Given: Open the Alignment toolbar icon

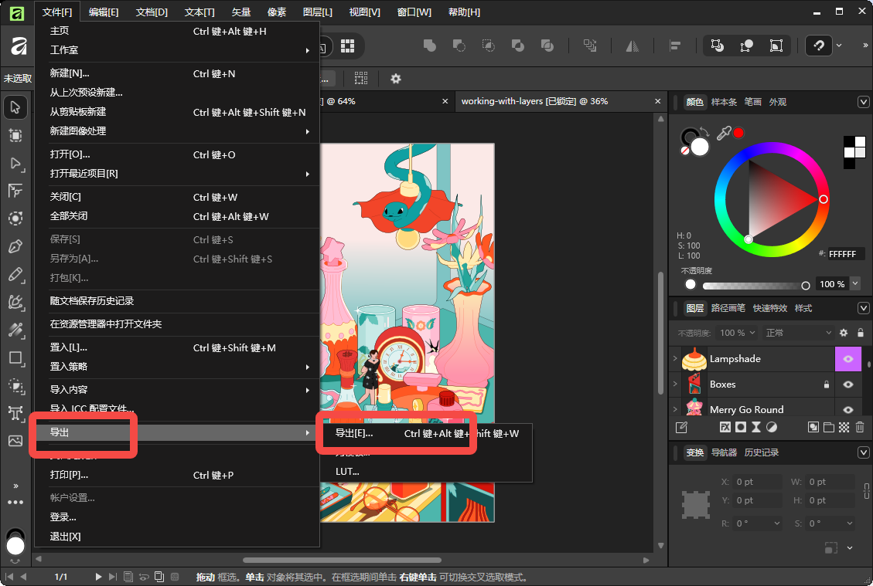Looking at the screenshot, I should [675, 46].
